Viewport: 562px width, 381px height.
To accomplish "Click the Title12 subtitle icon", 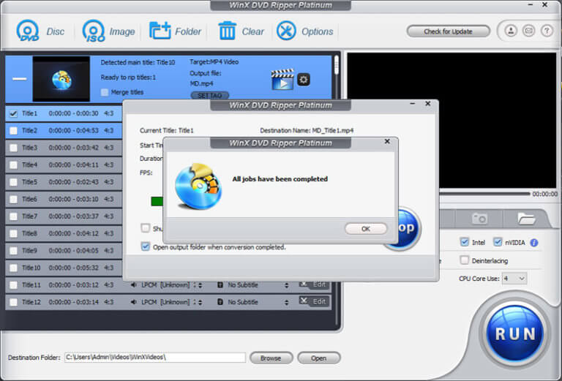I will [220, 302].
